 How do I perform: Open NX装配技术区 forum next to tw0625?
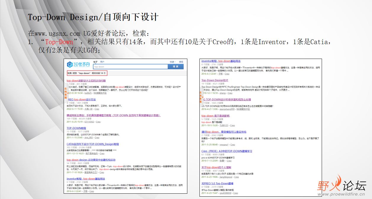click(x=101, y=93)
